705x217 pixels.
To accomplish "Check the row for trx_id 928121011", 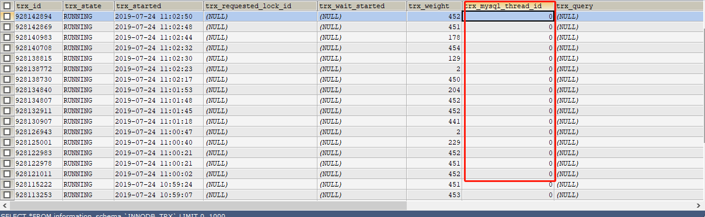I will coord(7,174).
